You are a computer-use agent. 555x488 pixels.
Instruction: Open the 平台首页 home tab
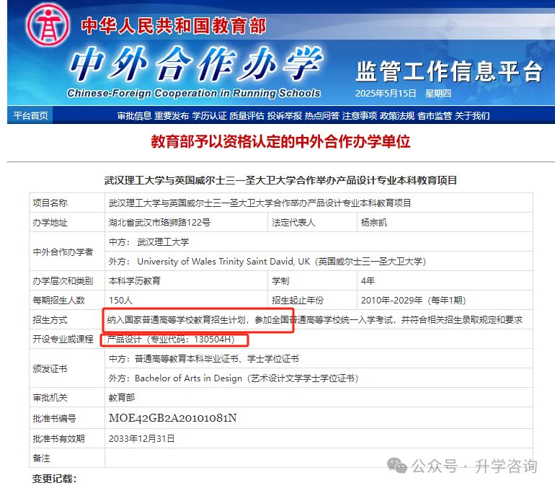tap(30, 116)
